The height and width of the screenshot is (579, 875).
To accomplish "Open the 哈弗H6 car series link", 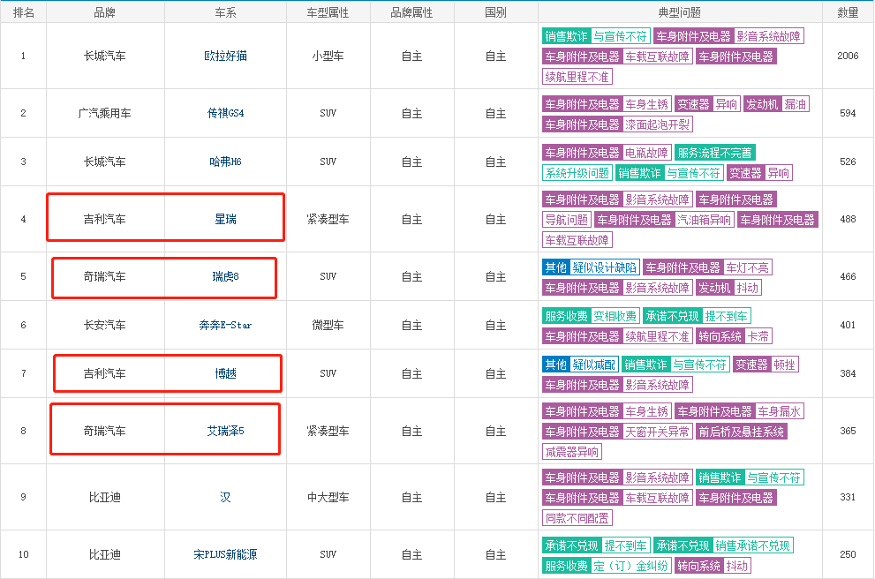I will (x=225, y=162).
